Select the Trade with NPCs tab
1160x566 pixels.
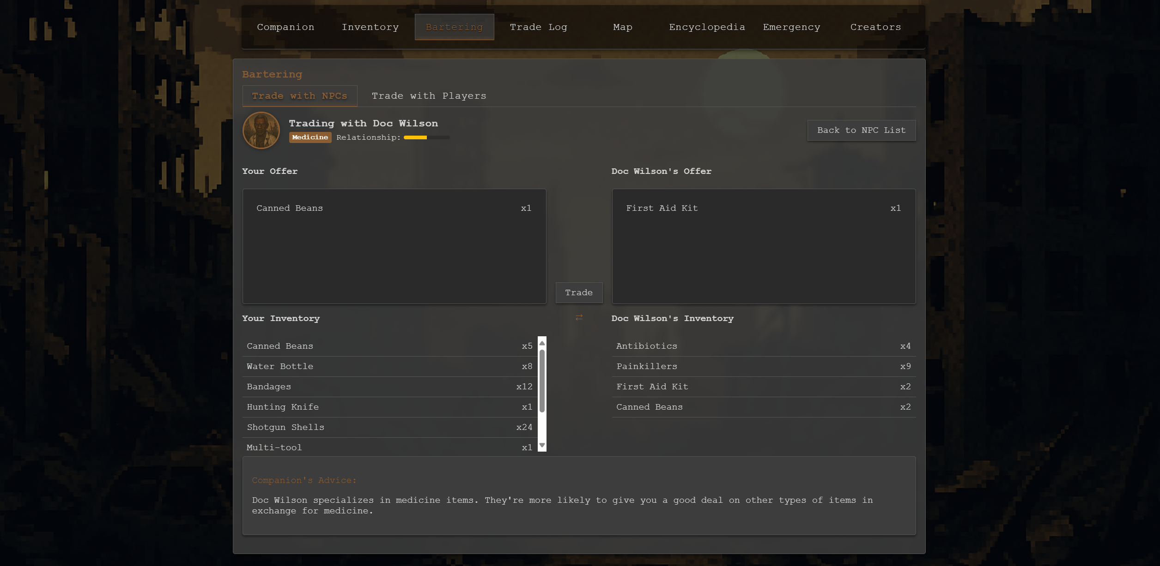coord(299,96)
